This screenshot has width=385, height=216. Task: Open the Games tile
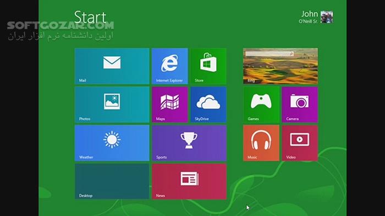(261, 104)
